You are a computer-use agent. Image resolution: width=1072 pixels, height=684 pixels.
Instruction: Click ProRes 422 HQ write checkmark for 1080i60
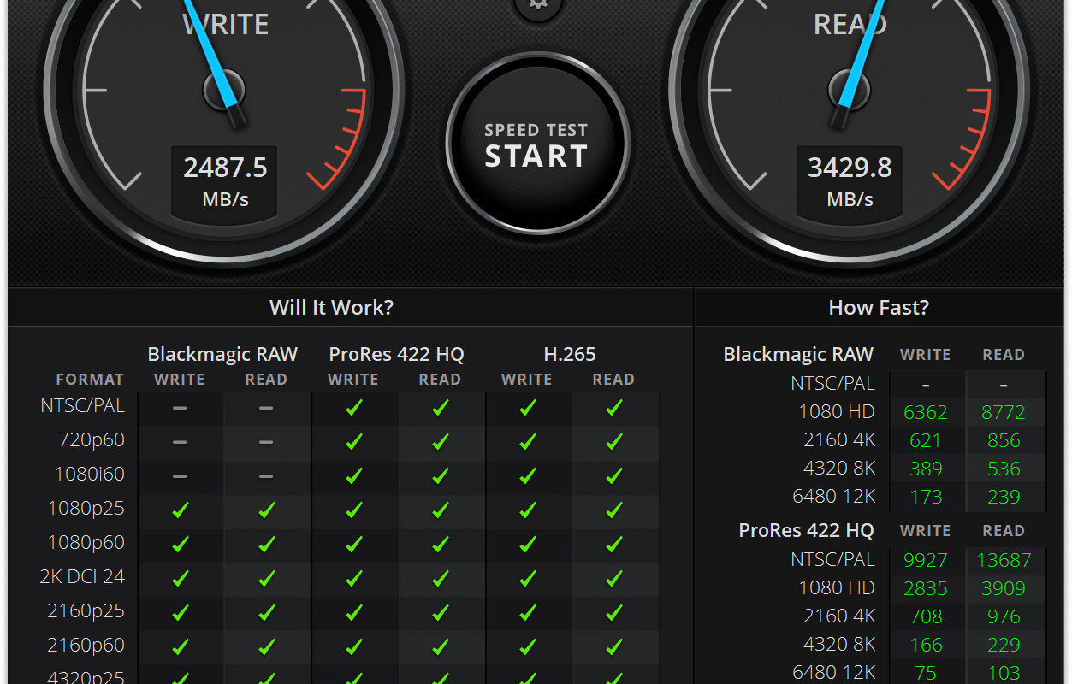pyautogui.click(x=354, y=476)
